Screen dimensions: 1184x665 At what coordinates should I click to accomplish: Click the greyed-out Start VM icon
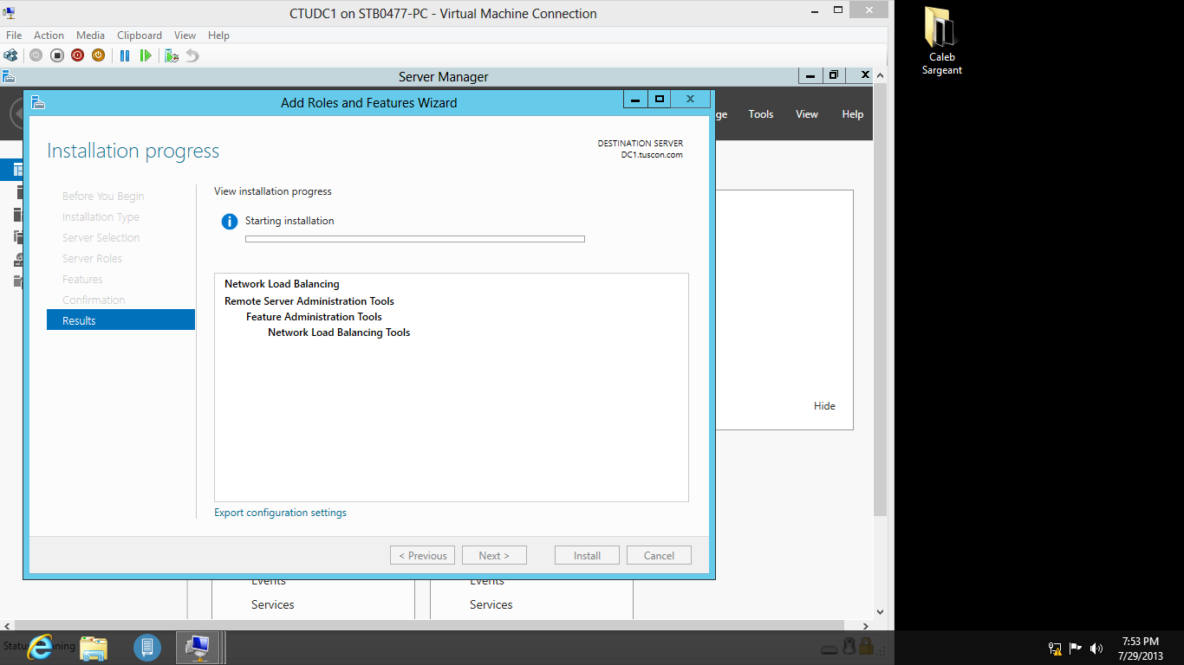[36, 55]
